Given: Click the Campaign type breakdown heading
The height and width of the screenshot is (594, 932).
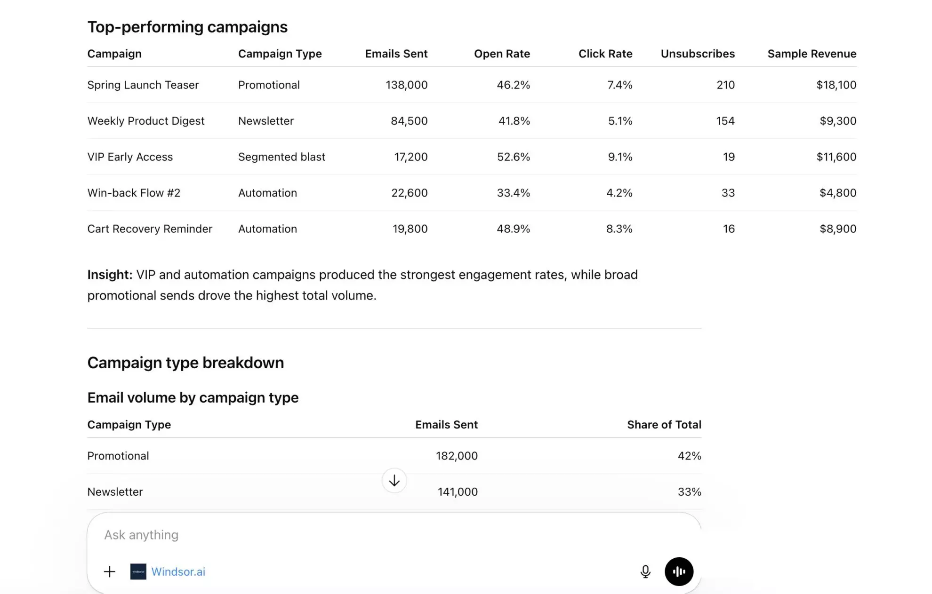Looking at the screenshot, I should pyautogui.click(x=185, y=362).
